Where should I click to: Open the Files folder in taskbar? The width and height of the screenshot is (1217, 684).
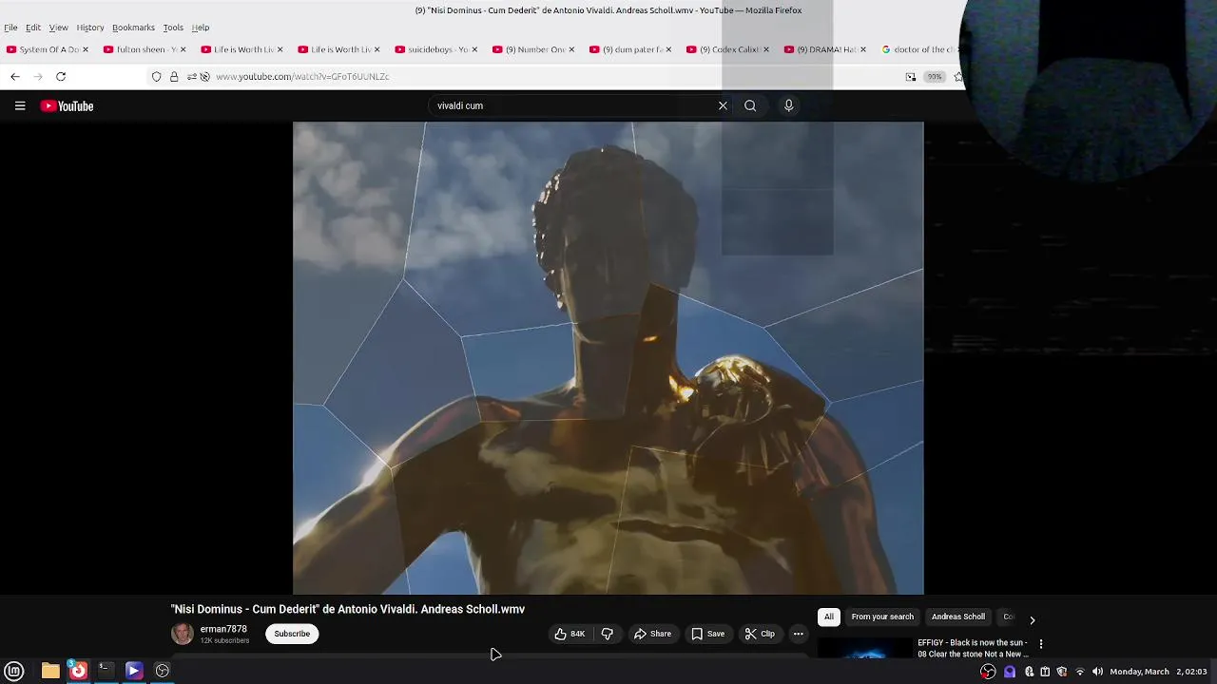50,671
